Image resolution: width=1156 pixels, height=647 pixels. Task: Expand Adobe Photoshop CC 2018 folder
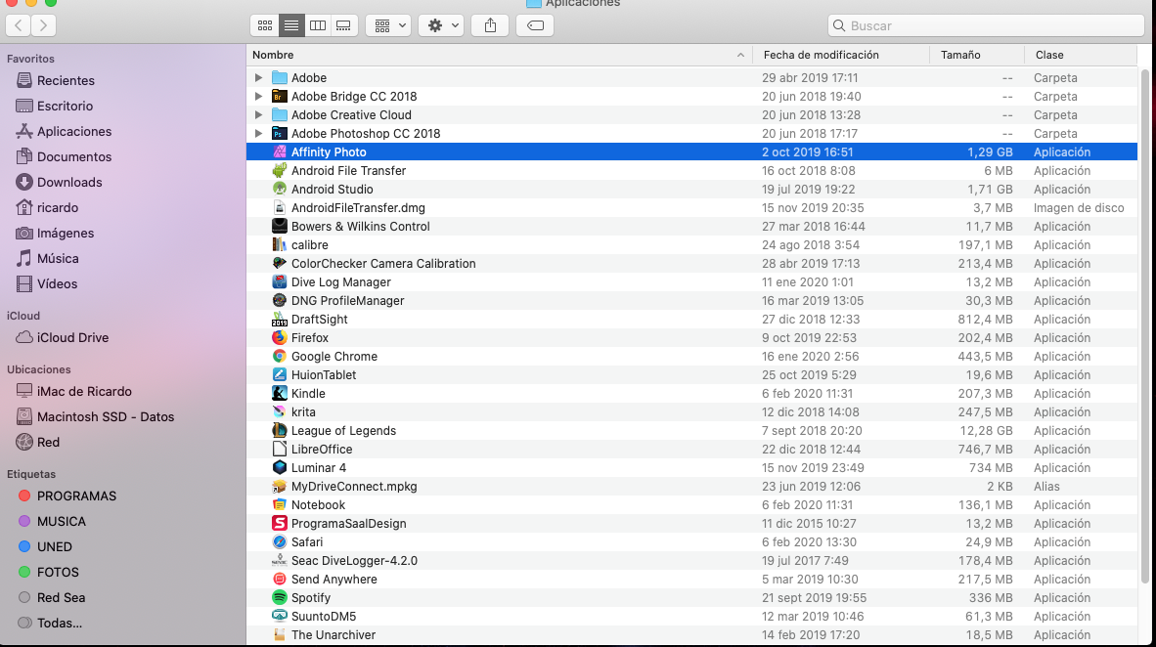pyautogui.click(x=258, y=133)
